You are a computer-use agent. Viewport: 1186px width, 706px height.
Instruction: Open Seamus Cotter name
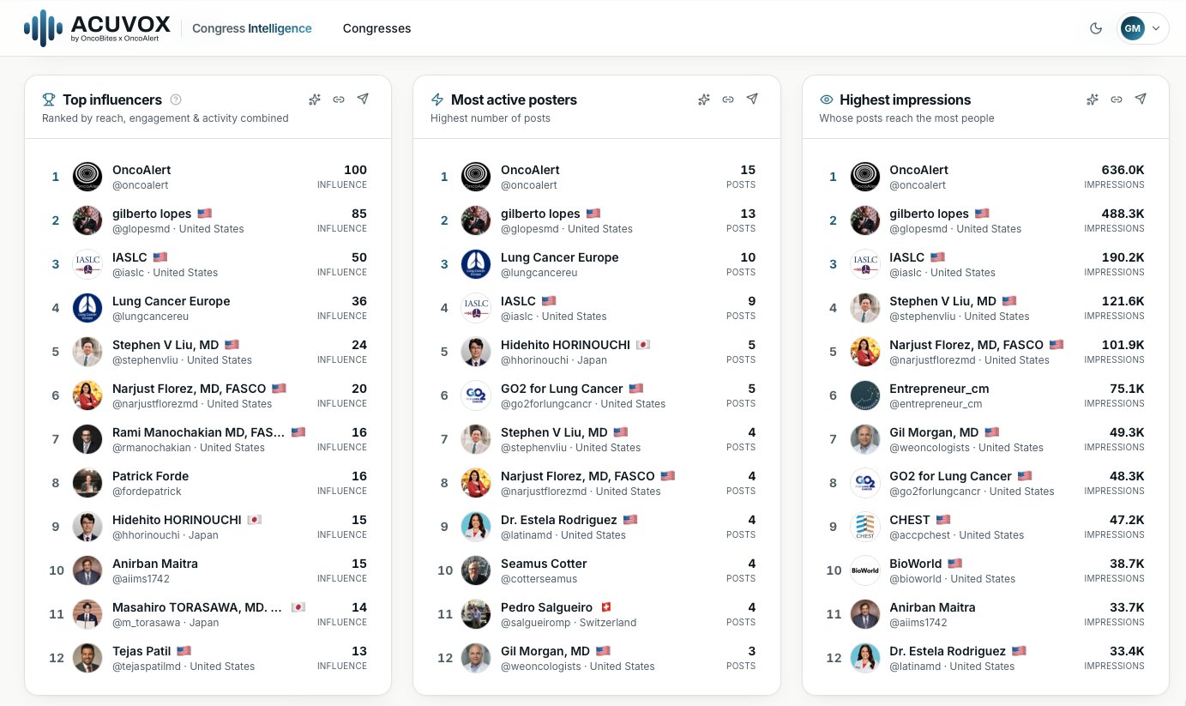pyautogui.click(x=544, y=564)
